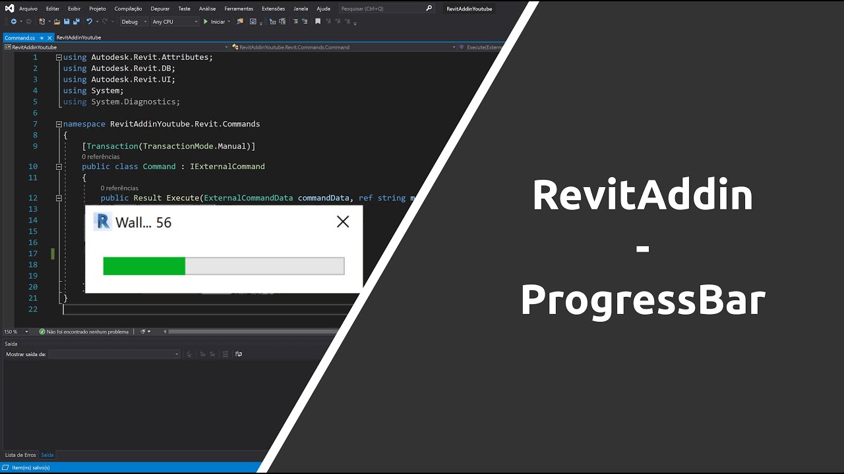The width and height of the screenshot is (844, 474).
Task: Click the open file folder icon
Action: (x=57, y=22)
